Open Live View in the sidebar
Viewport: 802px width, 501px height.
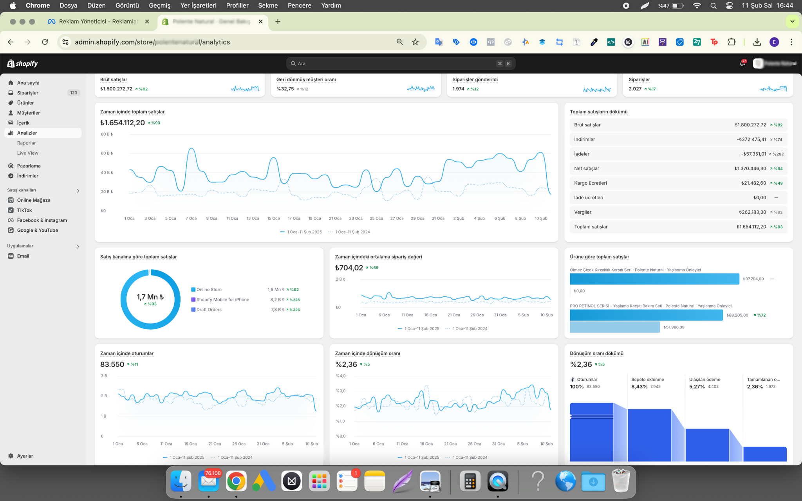tap(27, 153)
